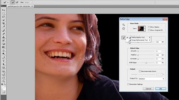This screenshot has height=100, width=179.
Task: Select the Move tool
Action: 4,10
